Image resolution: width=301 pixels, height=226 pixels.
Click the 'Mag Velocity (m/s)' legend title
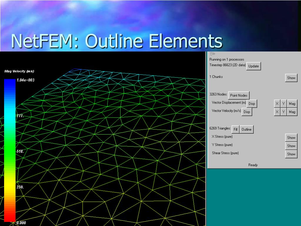pos(19,71)
